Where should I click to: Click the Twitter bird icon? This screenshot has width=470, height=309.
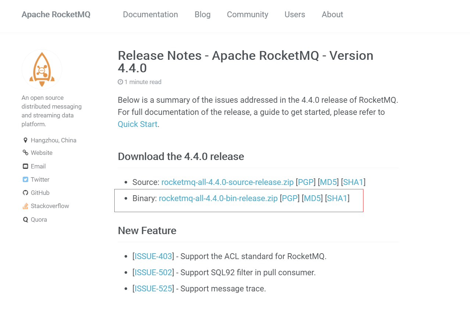click(x=25, y=179)
